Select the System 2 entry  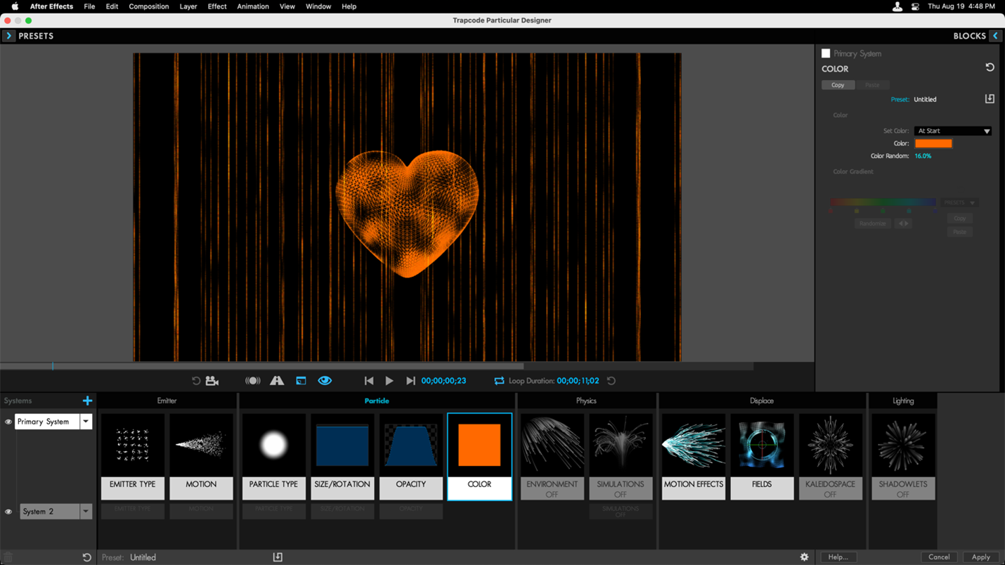click(x=50, y=512)
